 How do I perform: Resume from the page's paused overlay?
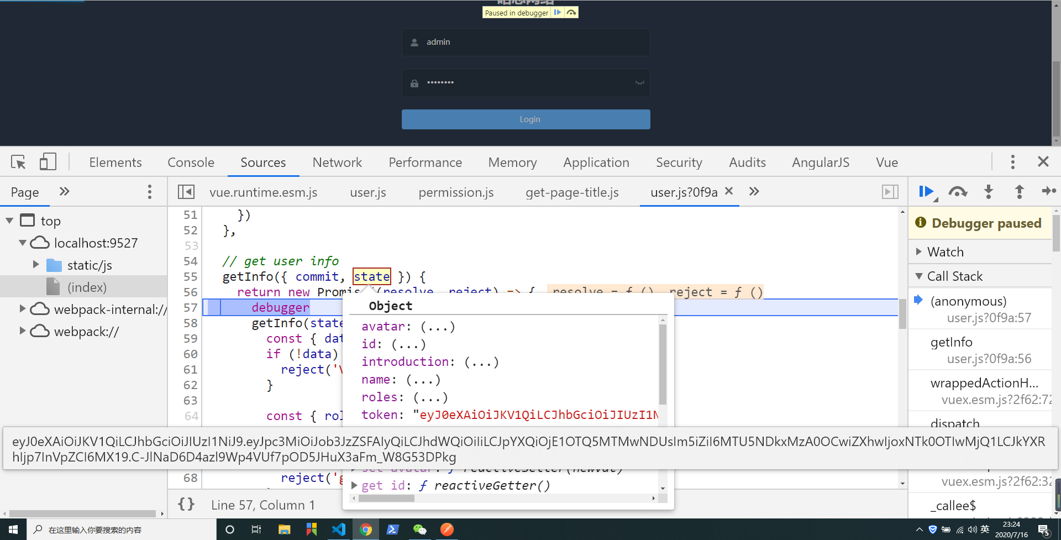click(x=557, y=12)
